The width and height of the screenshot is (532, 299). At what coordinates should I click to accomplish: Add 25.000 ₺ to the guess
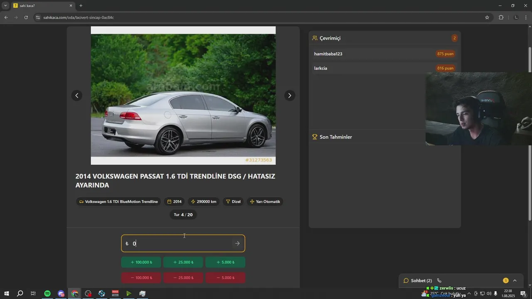183,262
